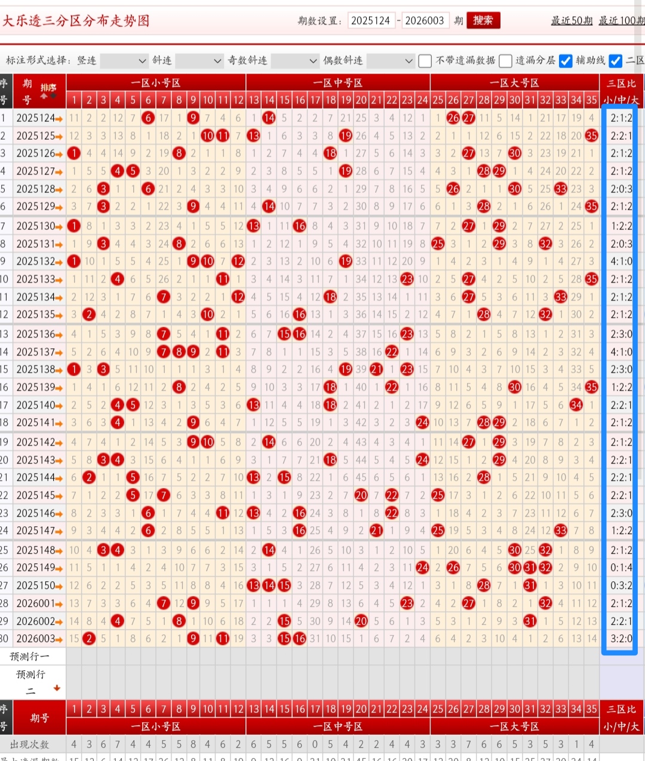This screenshot has width=645, height=761.
Task: Select the orange arrow next to 2025146
Action: click(x=59, y=514)
